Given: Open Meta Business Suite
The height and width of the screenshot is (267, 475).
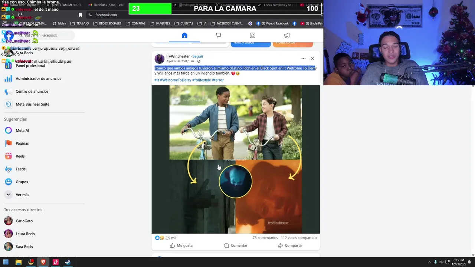Looking at the screenshot, I should coord(32,104).
